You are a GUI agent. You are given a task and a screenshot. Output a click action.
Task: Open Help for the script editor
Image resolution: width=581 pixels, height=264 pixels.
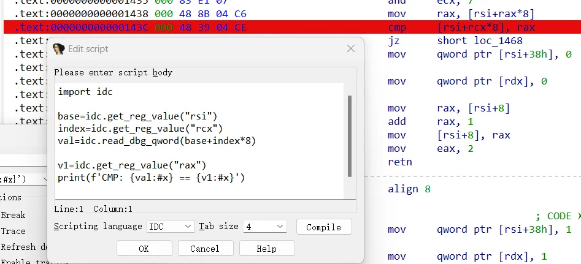pyautogui.click(x=266, y=249)
